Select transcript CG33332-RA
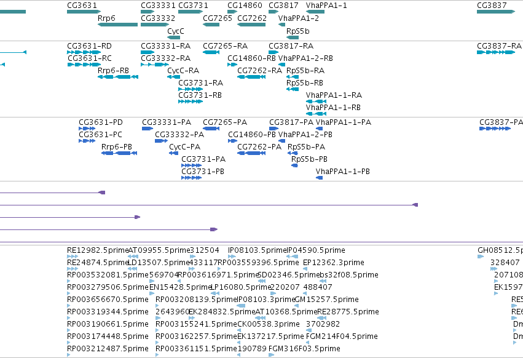523x358 pixels. pos(166,58)
